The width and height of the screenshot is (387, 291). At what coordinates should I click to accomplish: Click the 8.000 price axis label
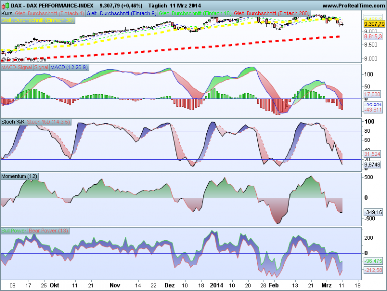click(x=371, y=59)
